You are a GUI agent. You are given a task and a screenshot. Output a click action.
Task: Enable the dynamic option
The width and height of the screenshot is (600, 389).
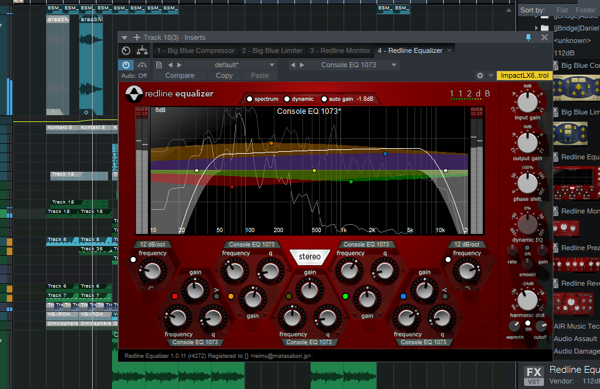pyautogui.click(x=286, y=99)
